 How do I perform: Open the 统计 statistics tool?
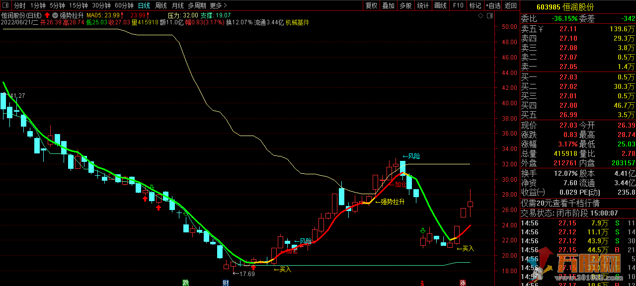click(x=423, y=5)
